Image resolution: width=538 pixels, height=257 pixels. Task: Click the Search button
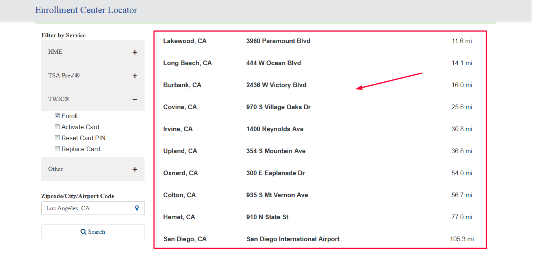click(x=93, y=232)
